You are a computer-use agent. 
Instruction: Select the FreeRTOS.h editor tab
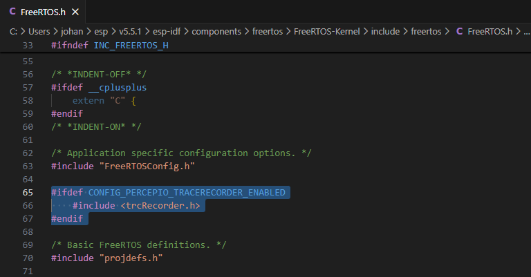click(x=44, y=12)
